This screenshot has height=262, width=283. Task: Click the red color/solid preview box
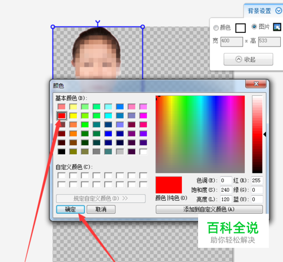[169, 185]
